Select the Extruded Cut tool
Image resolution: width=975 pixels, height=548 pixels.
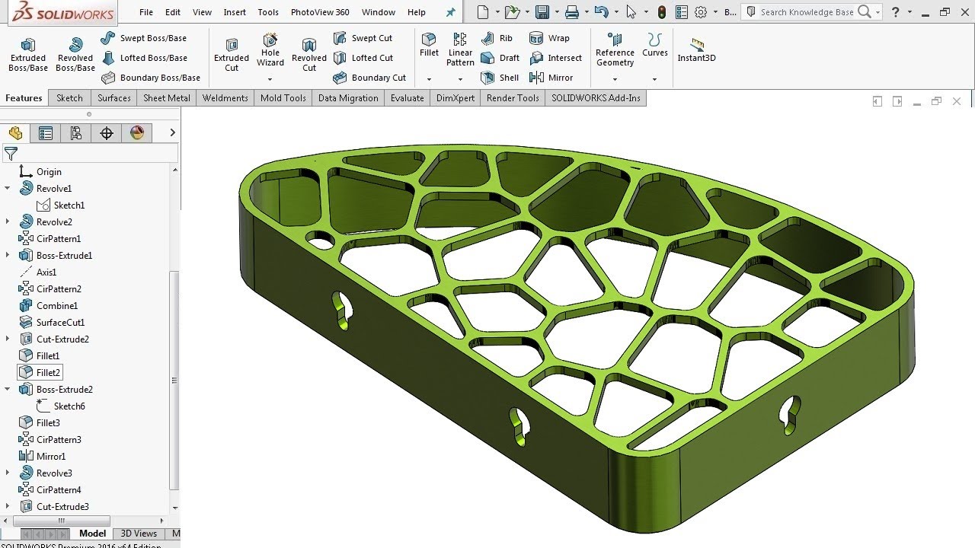tap(232, 55)
